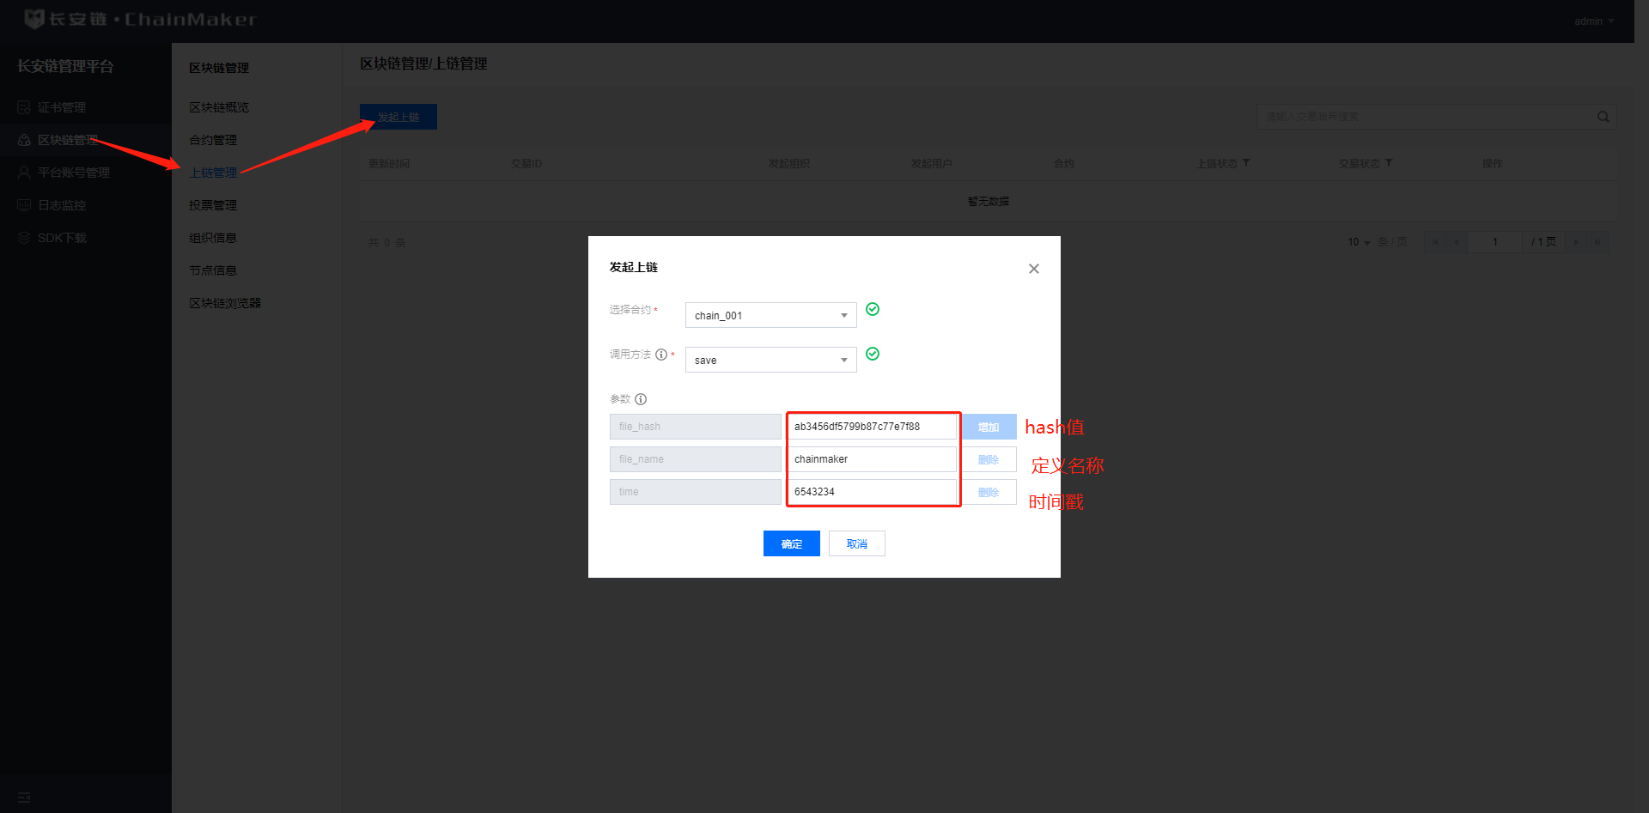Select 区块链浏览器 in the submenu
Viewport: 1649px width, 813px height.
[225, 303]
